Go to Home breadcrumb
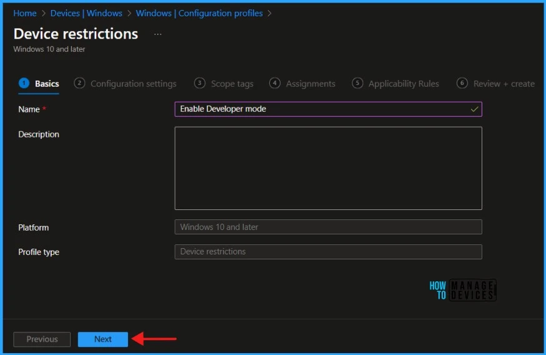546x355 pixels. (x=25, y=13)
